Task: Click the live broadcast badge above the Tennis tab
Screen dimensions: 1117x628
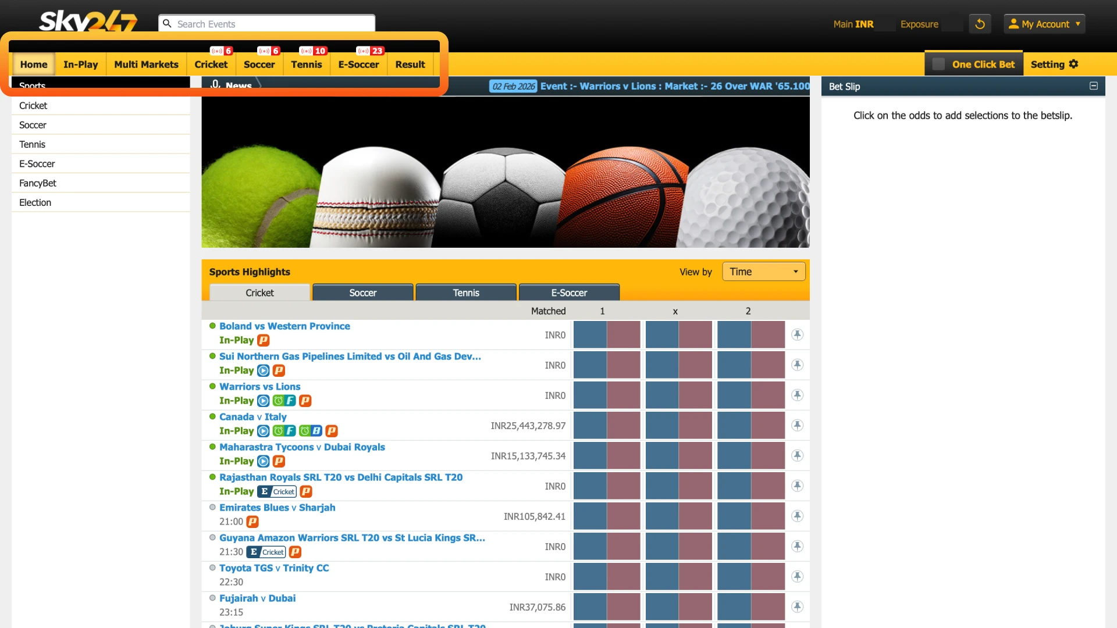Action: (313, 51)
